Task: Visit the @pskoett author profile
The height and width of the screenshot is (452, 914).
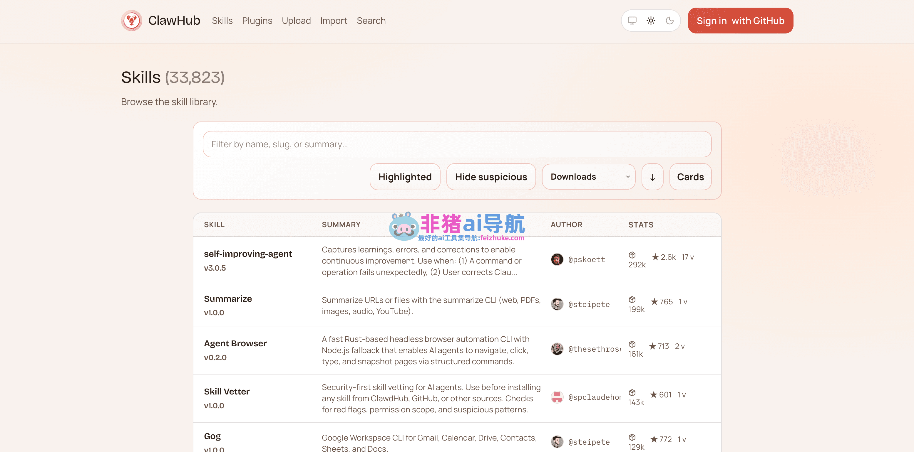Action: tap(587, 259)
